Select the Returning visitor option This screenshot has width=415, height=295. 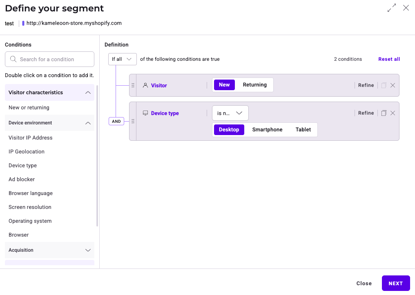point(254,85)
